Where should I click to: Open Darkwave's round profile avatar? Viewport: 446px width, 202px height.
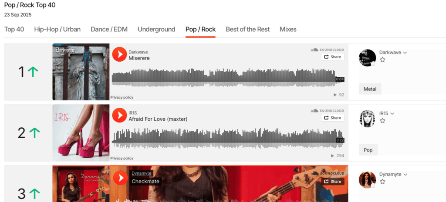tap(367, 58)
